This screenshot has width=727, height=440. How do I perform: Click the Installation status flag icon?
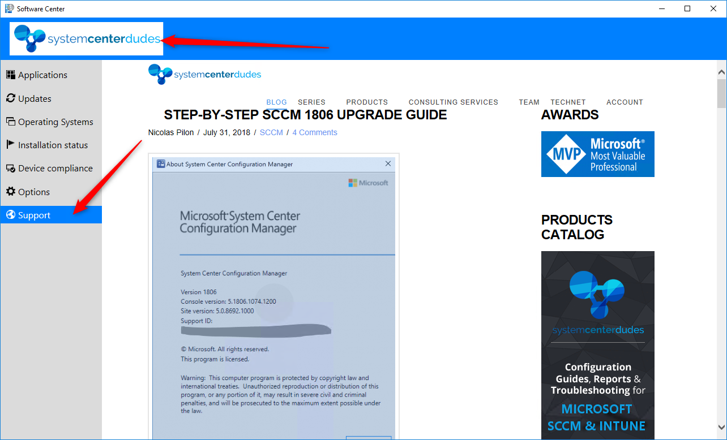pyautogui.click(x=10, y=145)
